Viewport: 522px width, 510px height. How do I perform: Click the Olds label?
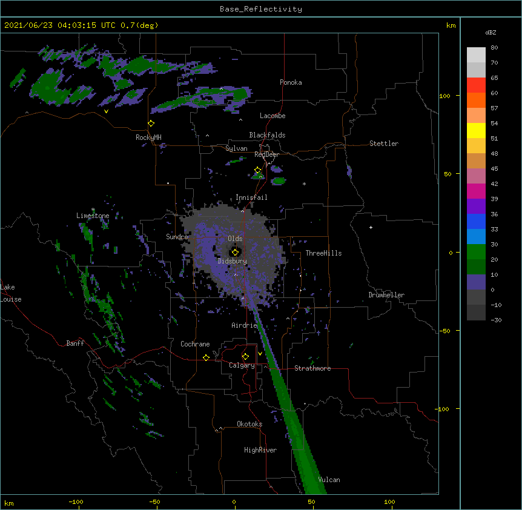235,239
